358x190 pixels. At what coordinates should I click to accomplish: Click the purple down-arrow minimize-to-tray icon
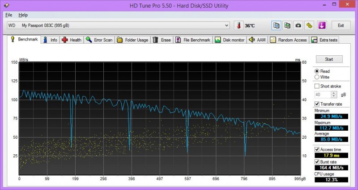(x=322, y=25)
